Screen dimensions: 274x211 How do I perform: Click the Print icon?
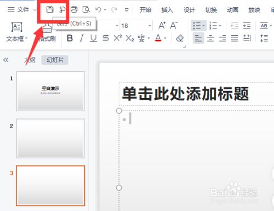pos(74,9)
